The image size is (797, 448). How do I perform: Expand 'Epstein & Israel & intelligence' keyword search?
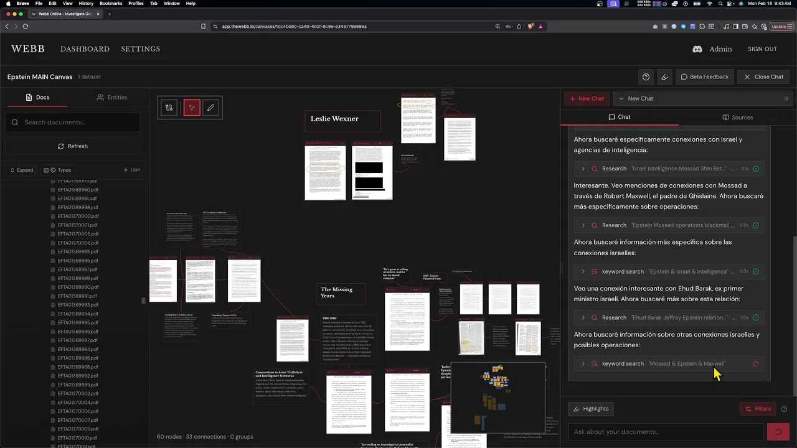tap(669, 271)
